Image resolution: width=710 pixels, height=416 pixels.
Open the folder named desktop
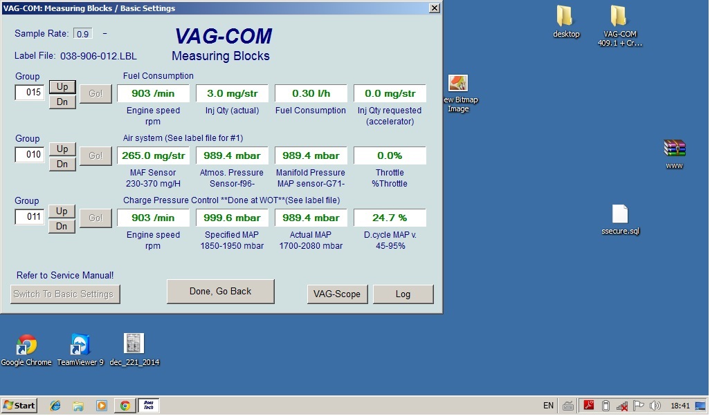(566, 17)
